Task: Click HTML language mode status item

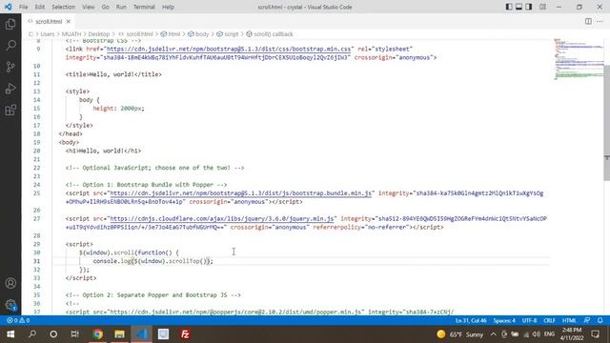Action: [x=569, y=320]
